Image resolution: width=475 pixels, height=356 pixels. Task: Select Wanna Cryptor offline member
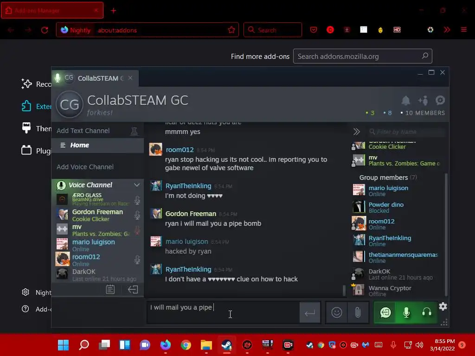(398, 291)
